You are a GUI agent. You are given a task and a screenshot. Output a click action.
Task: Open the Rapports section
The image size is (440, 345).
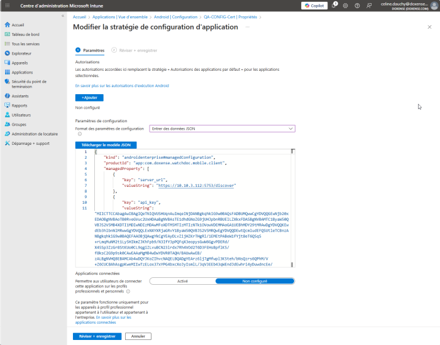[x=19, y=105]
